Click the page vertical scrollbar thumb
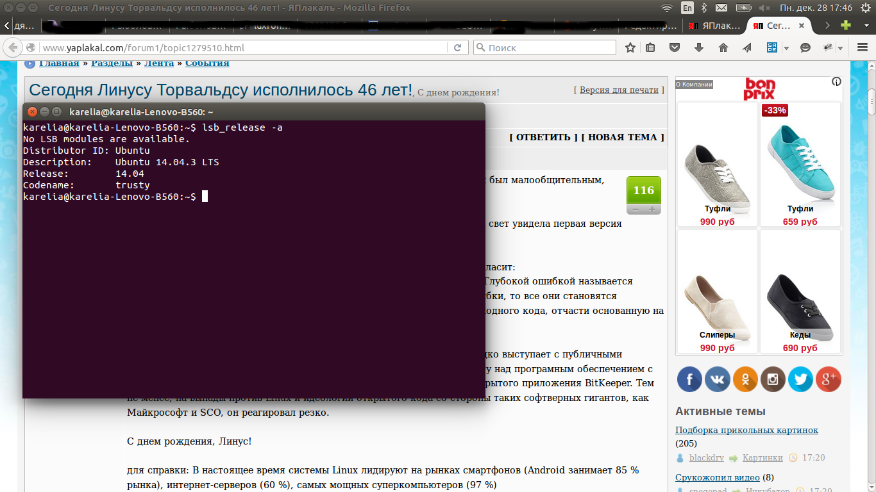The image size is (876, 492). (872, 101)
